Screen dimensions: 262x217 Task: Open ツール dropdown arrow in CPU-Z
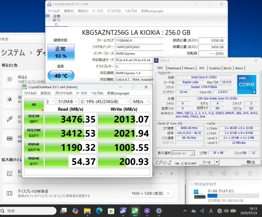point(217,162)
